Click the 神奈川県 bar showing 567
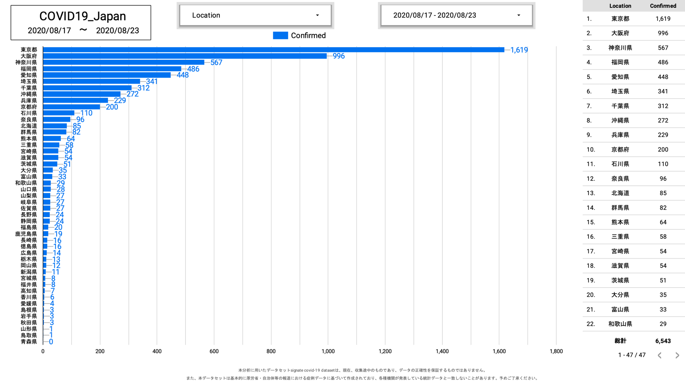 point(124,62)
